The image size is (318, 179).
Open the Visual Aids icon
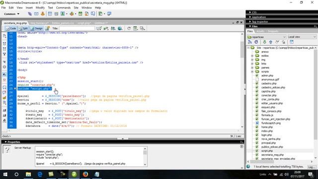pyautogui.click(x=143, y=28)
